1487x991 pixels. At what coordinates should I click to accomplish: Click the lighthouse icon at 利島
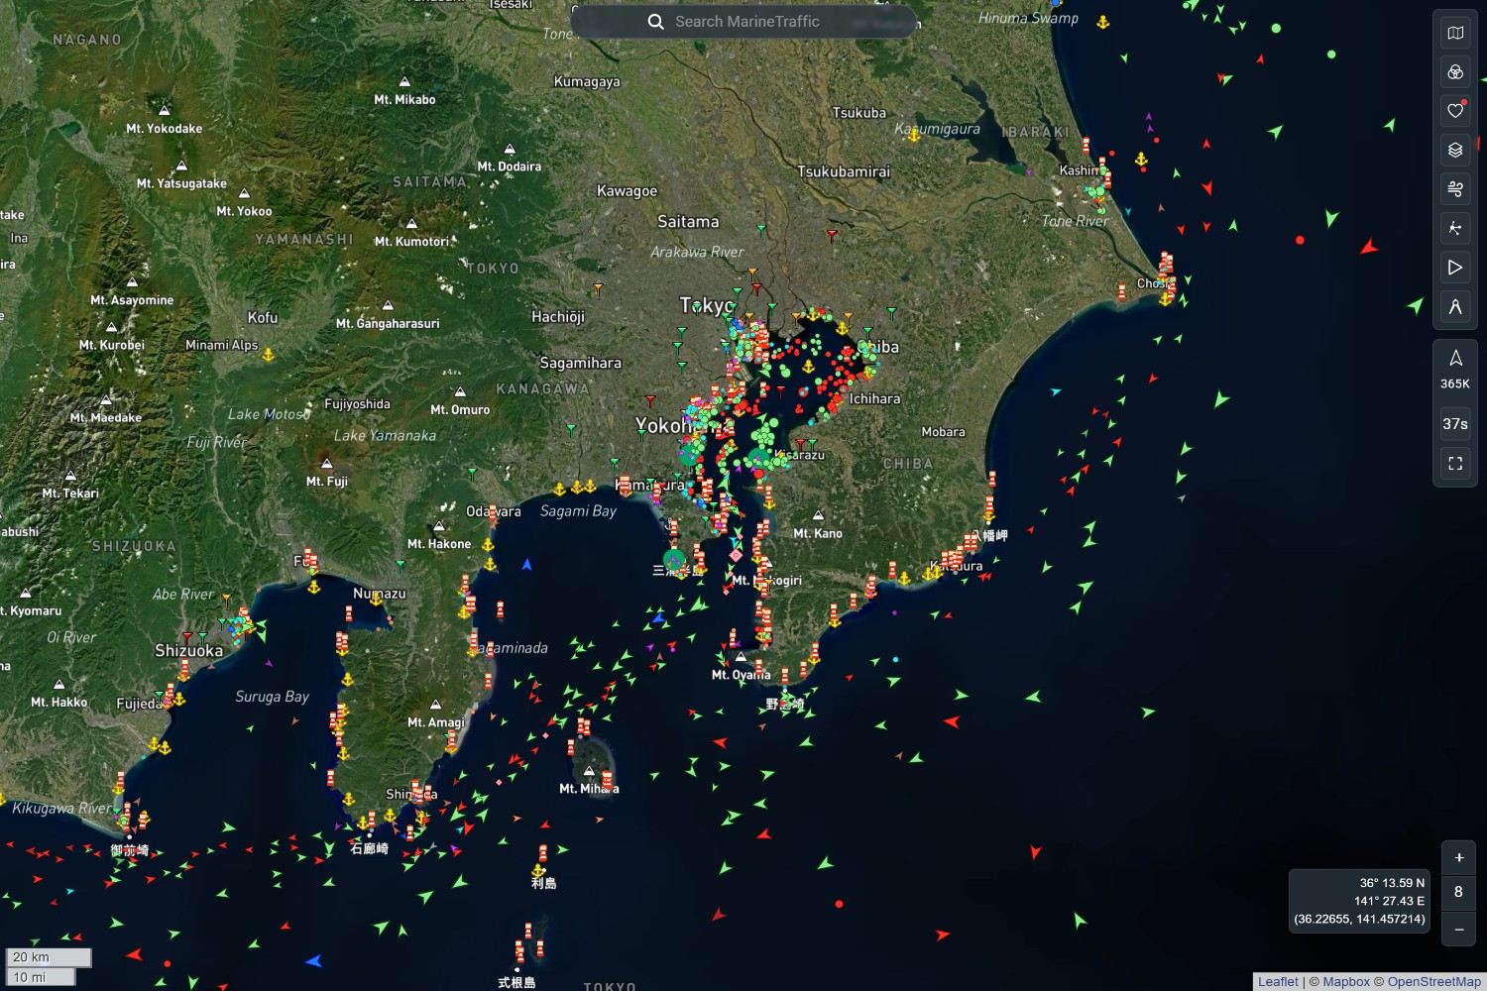tap(542, 853)
